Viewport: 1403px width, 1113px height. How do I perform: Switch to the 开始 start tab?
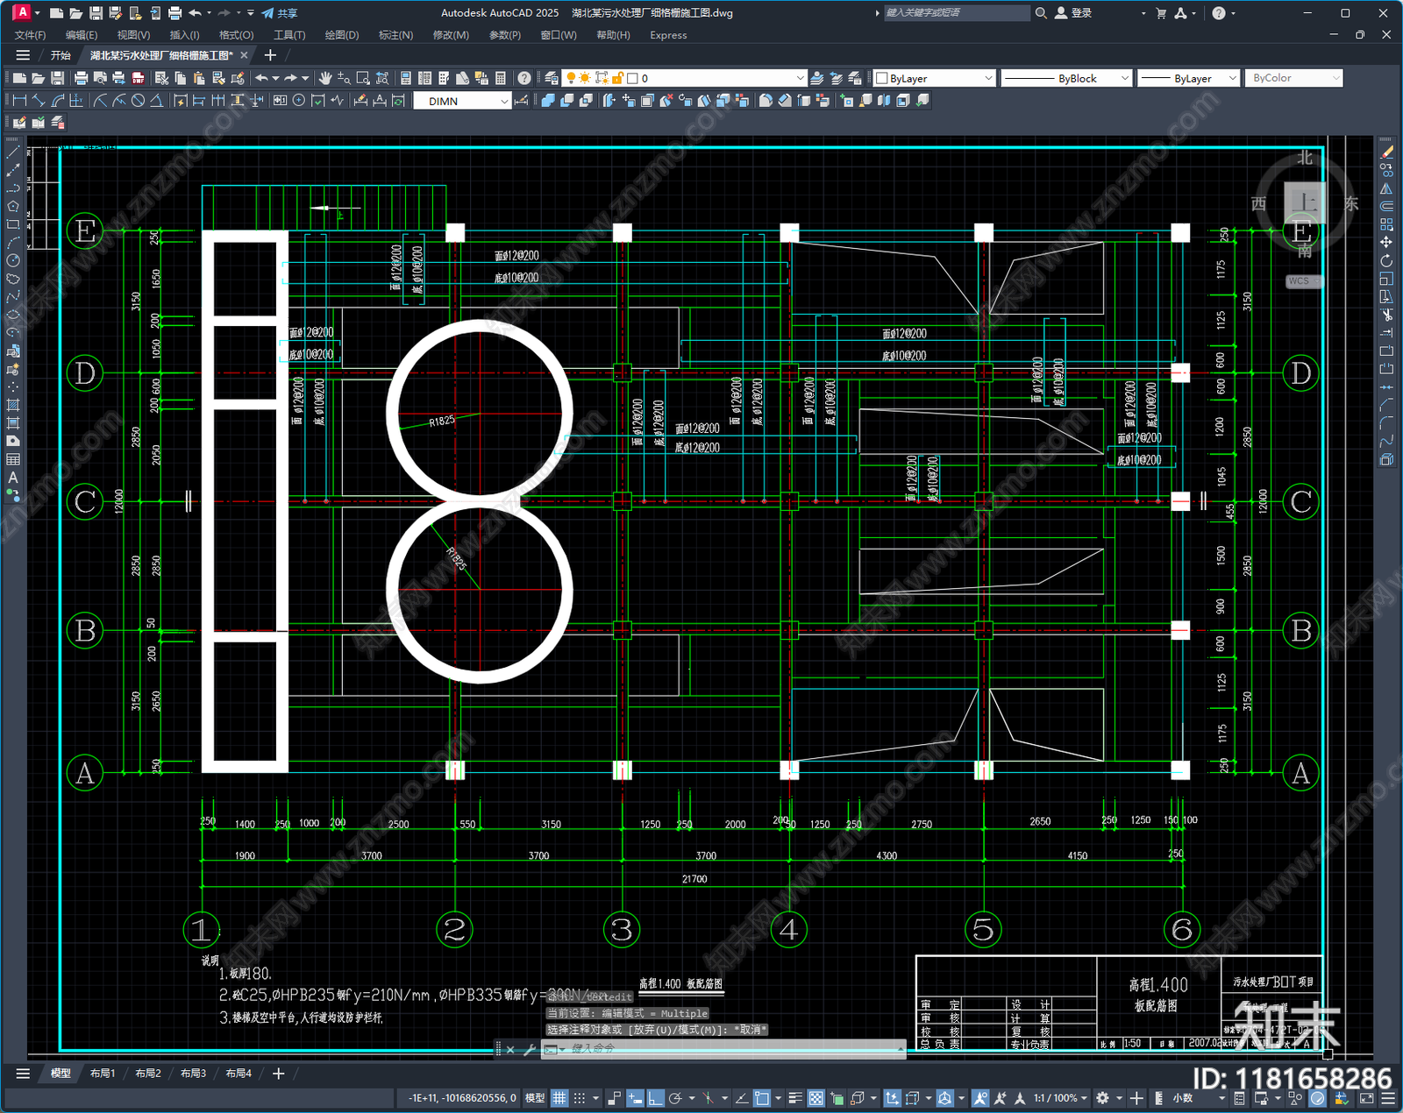coord(61,55)
